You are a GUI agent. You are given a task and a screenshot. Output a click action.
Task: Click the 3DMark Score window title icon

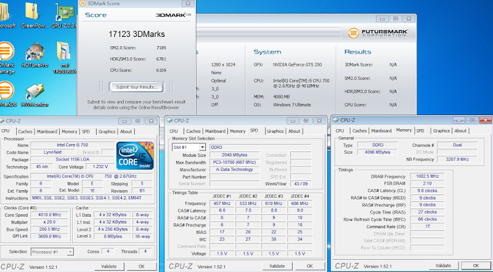pos(83,4)
